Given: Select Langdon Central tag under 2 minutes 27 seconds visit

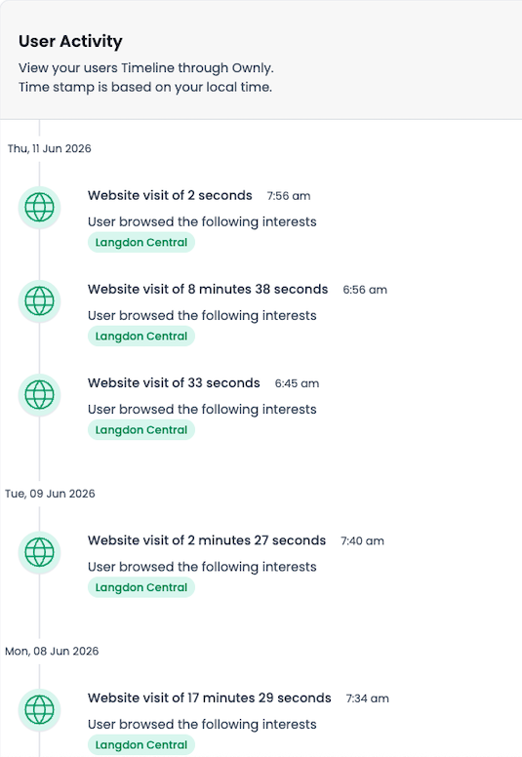Looking at the screenshot, I should pos(141,587).
